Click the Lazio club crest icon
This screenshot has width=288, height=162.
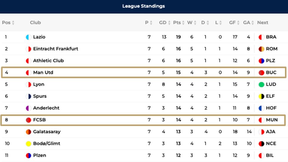(28, 37)
